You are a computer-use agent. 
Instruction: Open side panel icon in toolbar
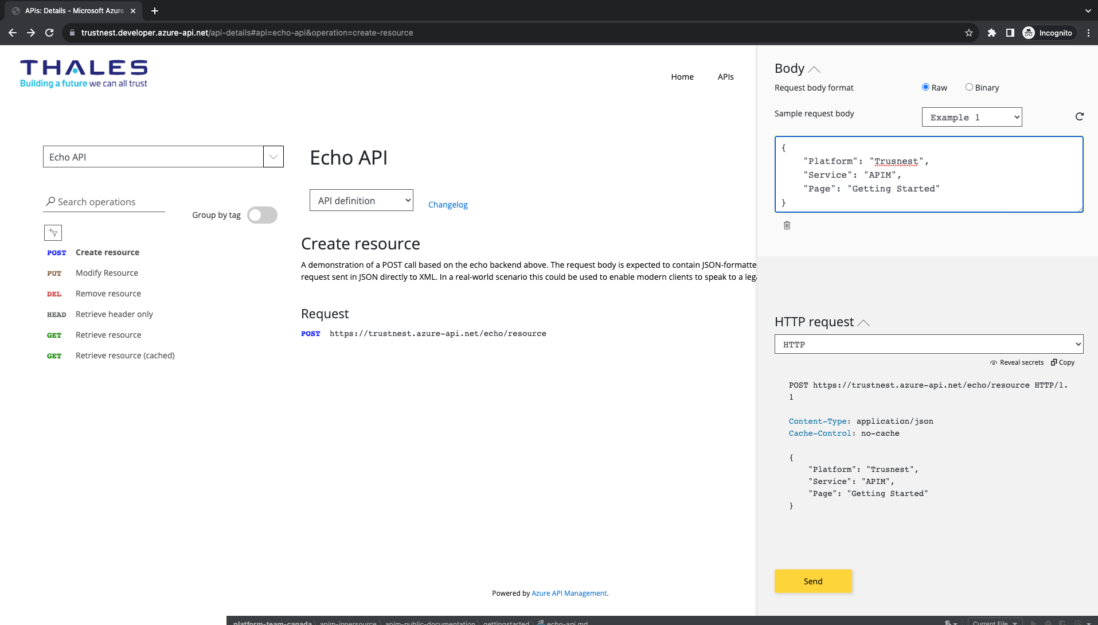tap(1010, 33)
